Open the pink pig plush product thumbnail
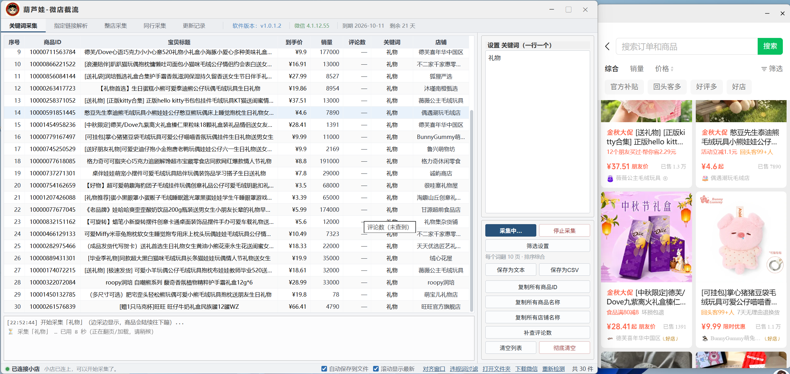 741,237
